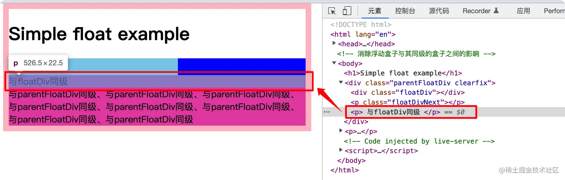The height and width of the screenshot is (180, 565).
Task: Open the Recorder tab
Action: 481,11
